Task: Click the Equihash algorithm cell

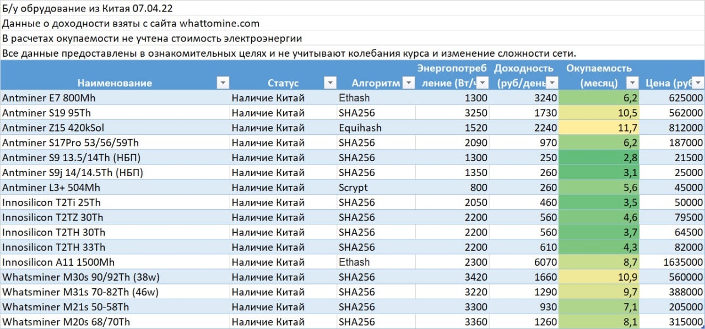Action: [x=376, y=128]
